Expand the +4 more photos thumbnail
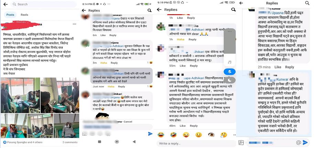 pos(66,126)
